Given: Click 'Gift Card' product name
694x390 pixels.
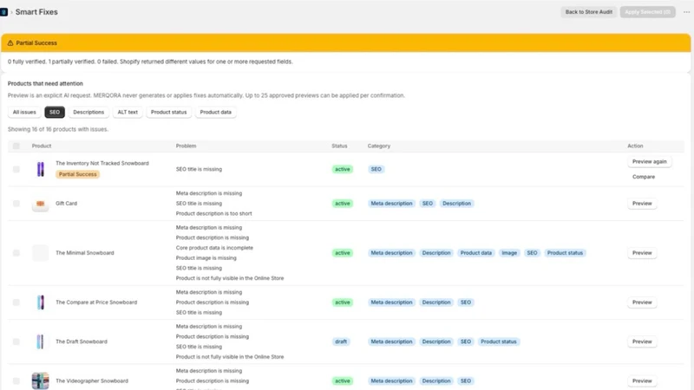Looking at the screenshot, I should [67, 204].
